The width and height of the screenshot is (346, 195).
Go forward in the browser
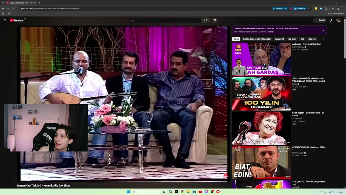[x=8, y=8]
